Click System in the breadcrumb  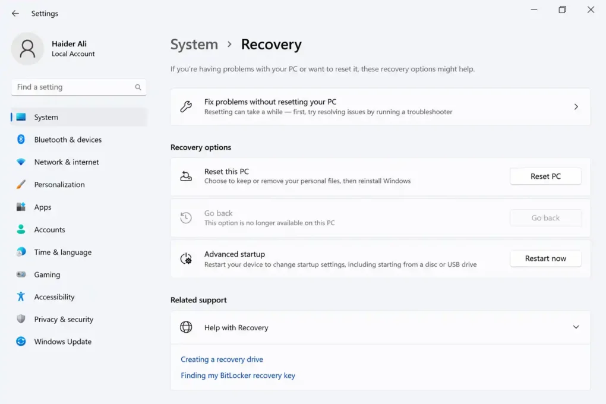[x=194, y=45]
